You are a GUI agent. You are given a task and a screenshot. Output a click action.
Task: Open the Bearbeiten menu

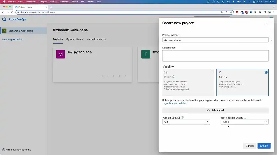(x=31, y=2)
